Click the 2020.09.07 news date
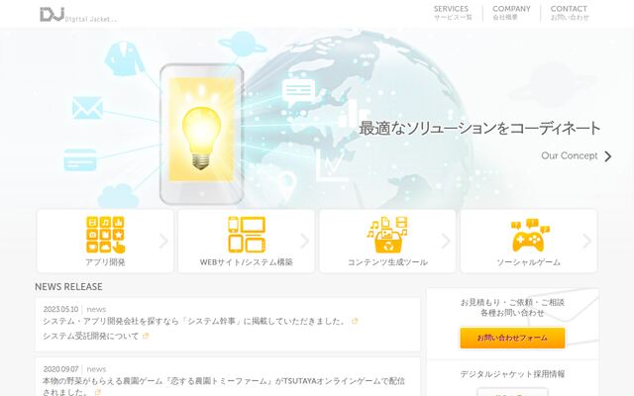The height and width of the screenshot is (396, 634). pos(60,369)
